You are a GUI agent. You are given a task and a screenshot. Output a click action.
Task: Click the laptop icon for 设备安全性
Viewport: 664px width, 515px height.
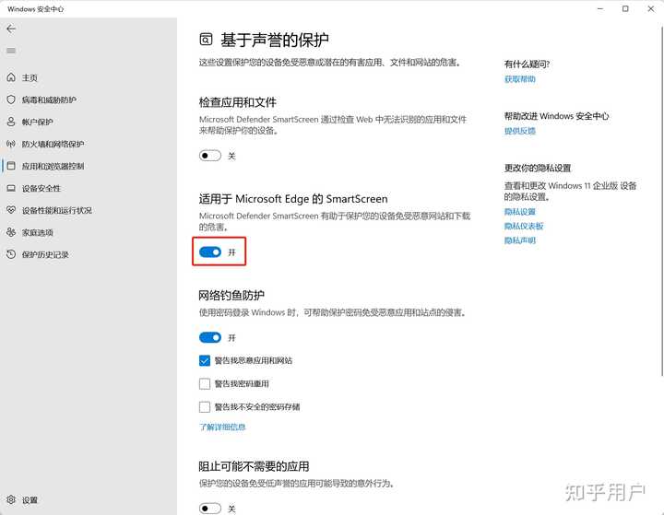pyautogui.click(x=11, y=188)
